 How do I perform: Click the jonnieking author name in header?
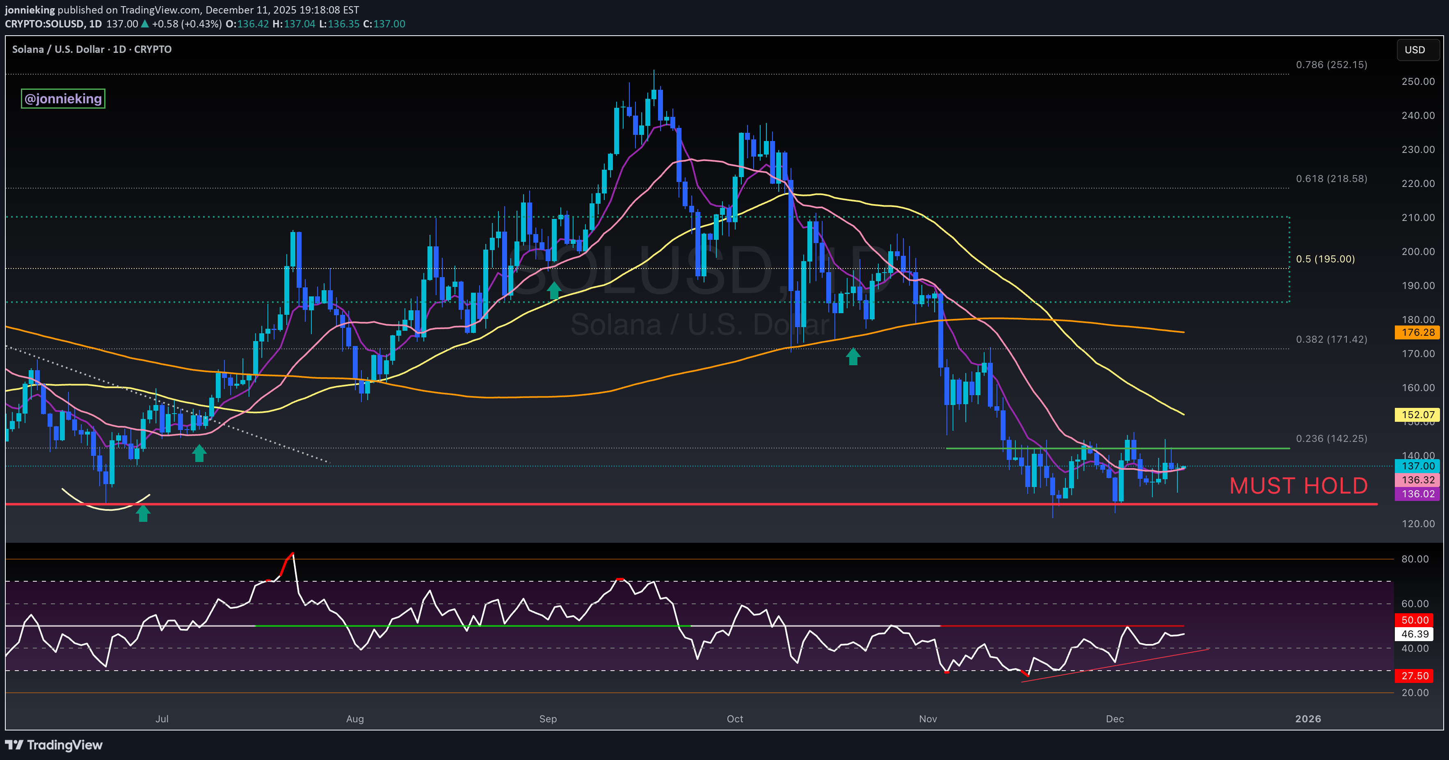point(30,9)
